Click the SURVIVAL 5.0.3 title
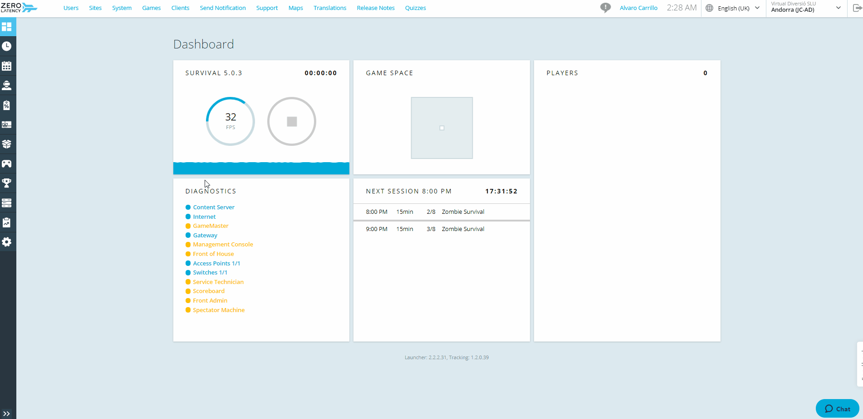 [214, 73]
